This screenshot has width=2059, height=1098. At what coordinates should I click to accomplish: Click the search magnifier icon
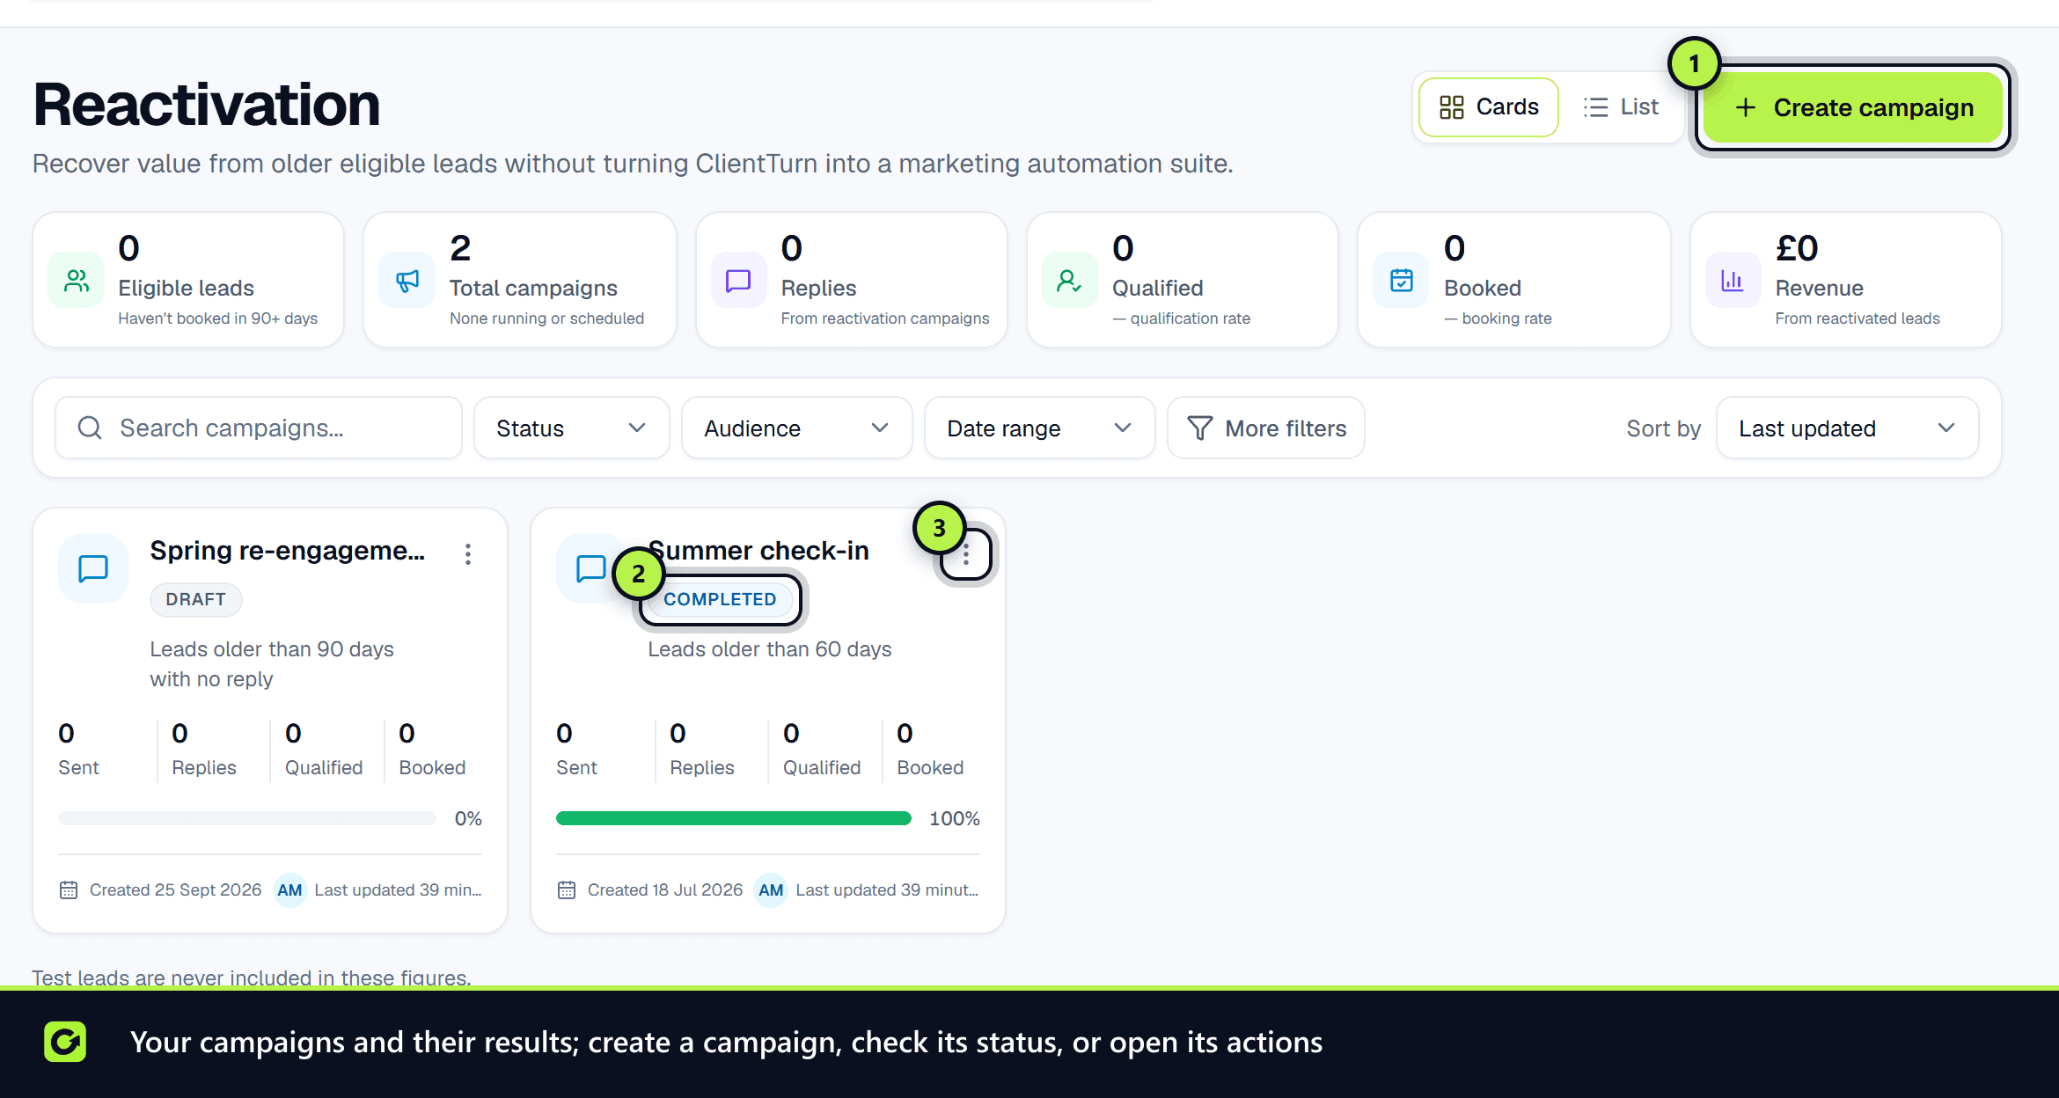pos(90,428)
